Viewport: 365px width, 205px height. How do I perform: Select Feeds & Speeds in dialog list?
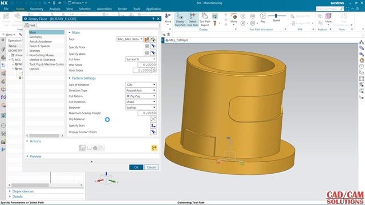[39, 46]
